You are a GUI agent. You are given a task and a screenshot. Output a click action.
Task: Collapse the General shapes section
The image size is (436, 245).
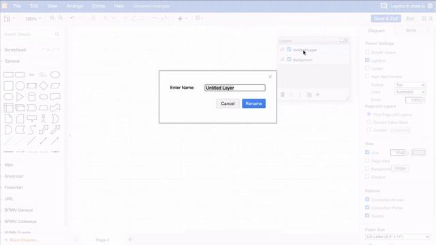tap(12, 61)
